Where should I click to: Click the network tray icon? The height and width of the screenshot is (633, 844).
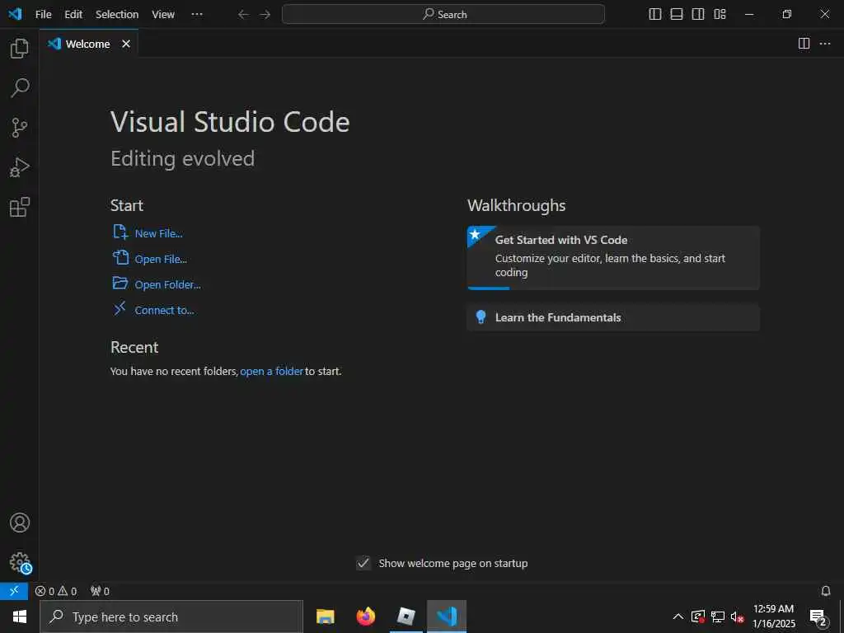[718, 617]
